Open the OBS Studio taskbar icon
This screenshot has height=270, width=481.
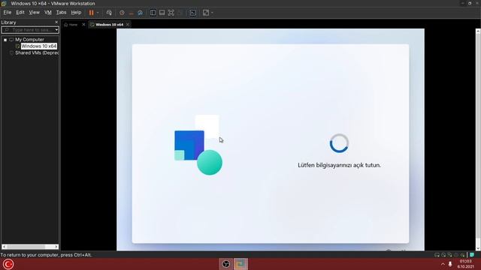tap(225, 264)
